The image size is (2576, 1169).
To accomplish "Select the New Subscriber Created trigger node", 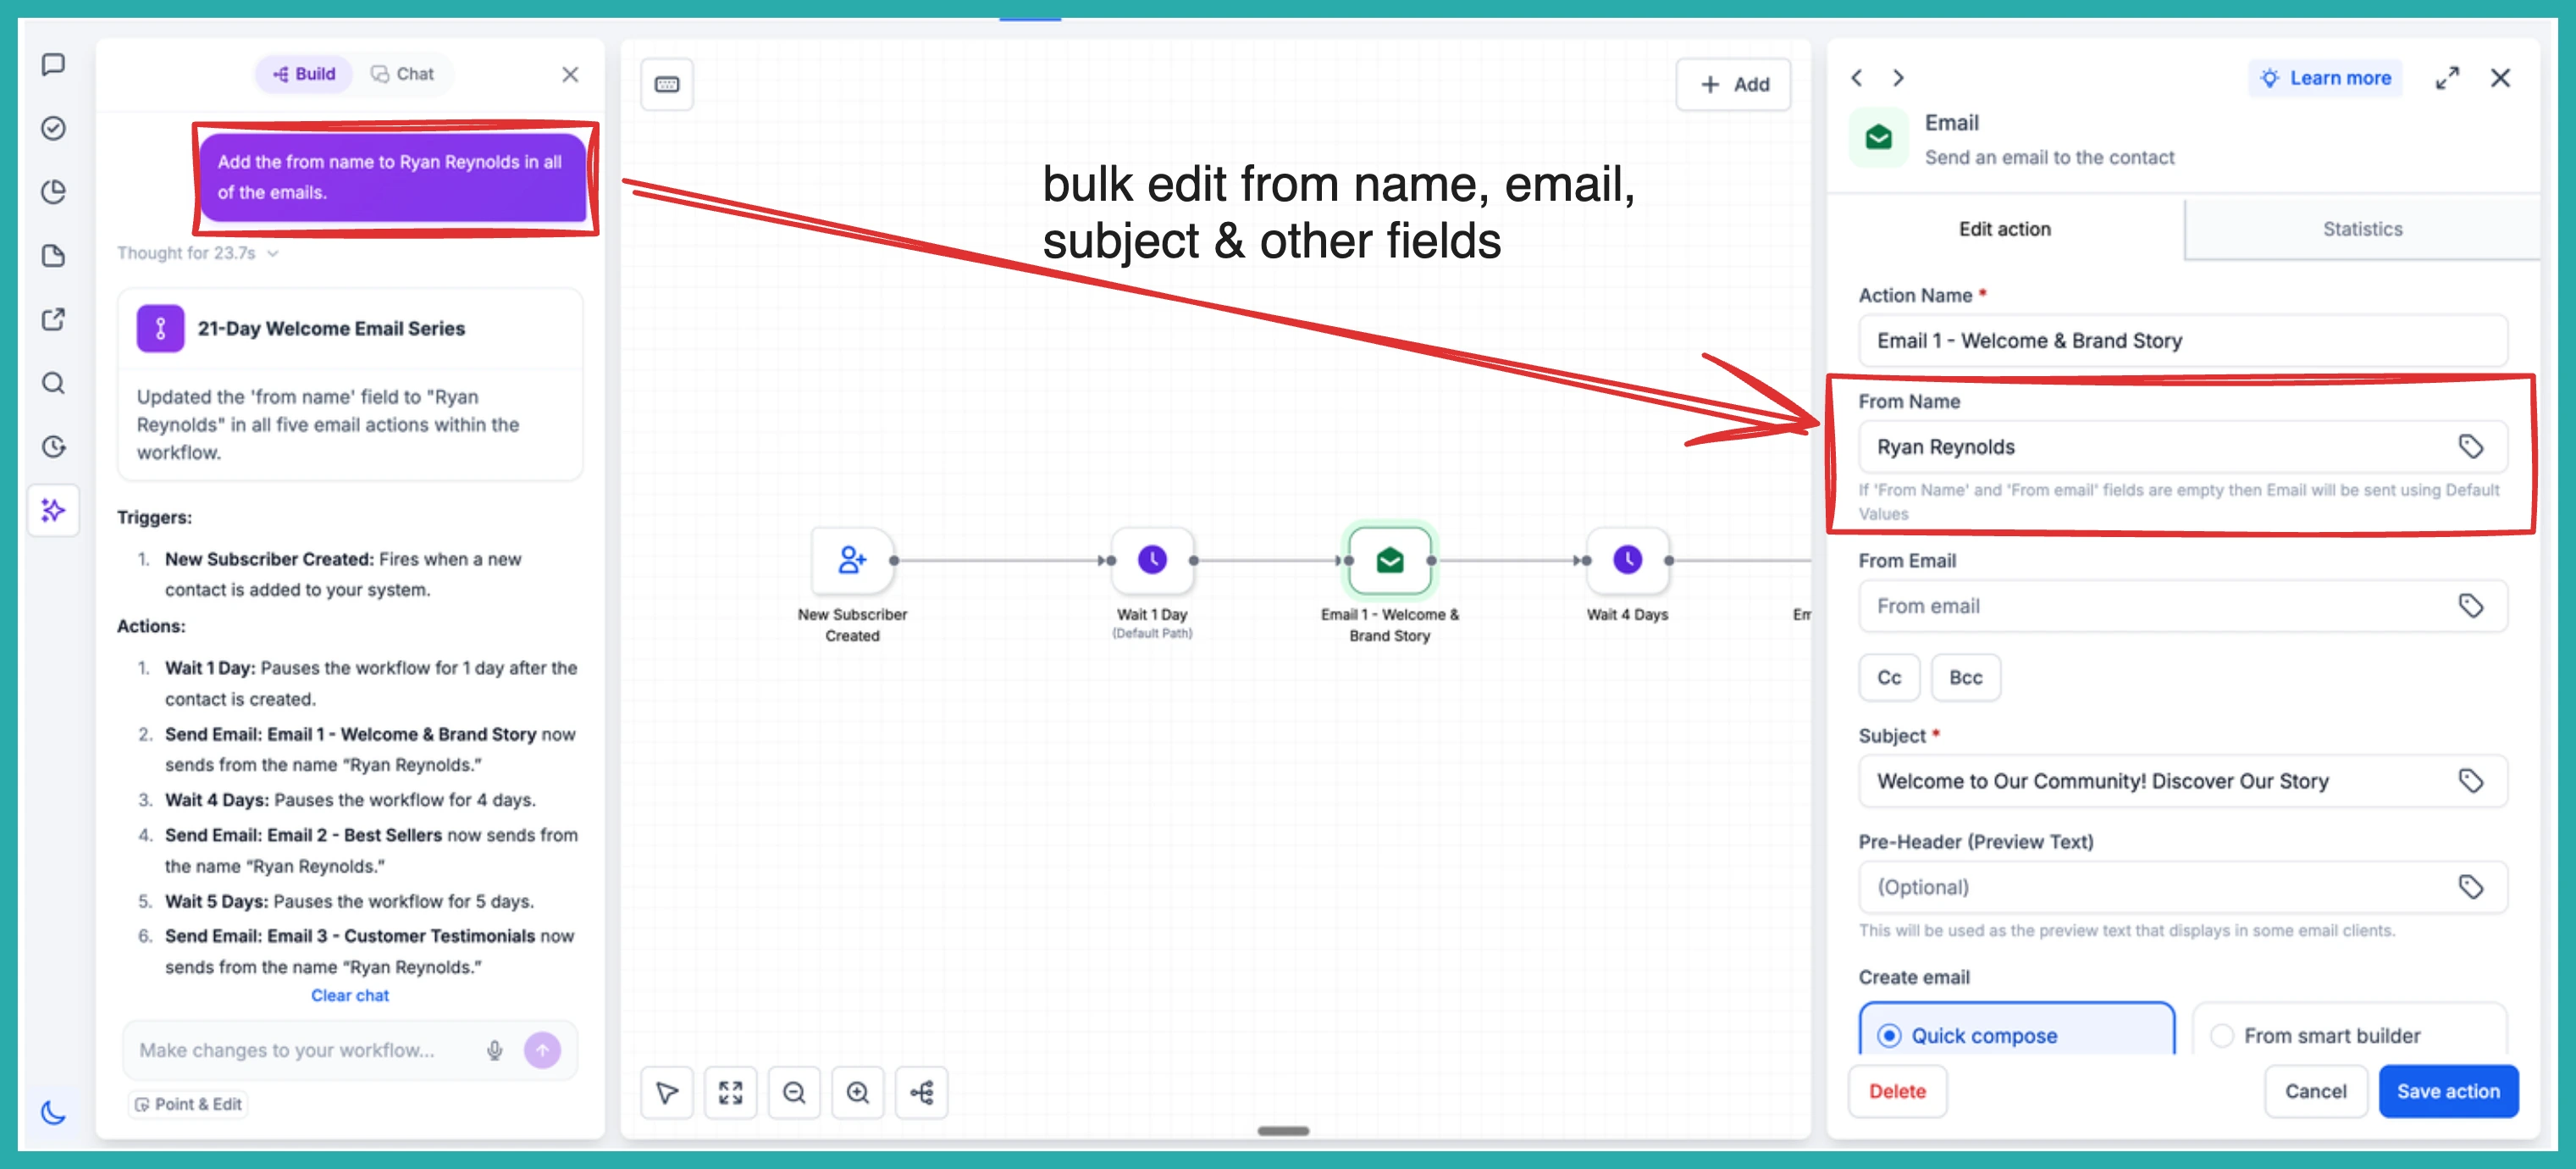I will pyautogui.click(x=852, y=560).
